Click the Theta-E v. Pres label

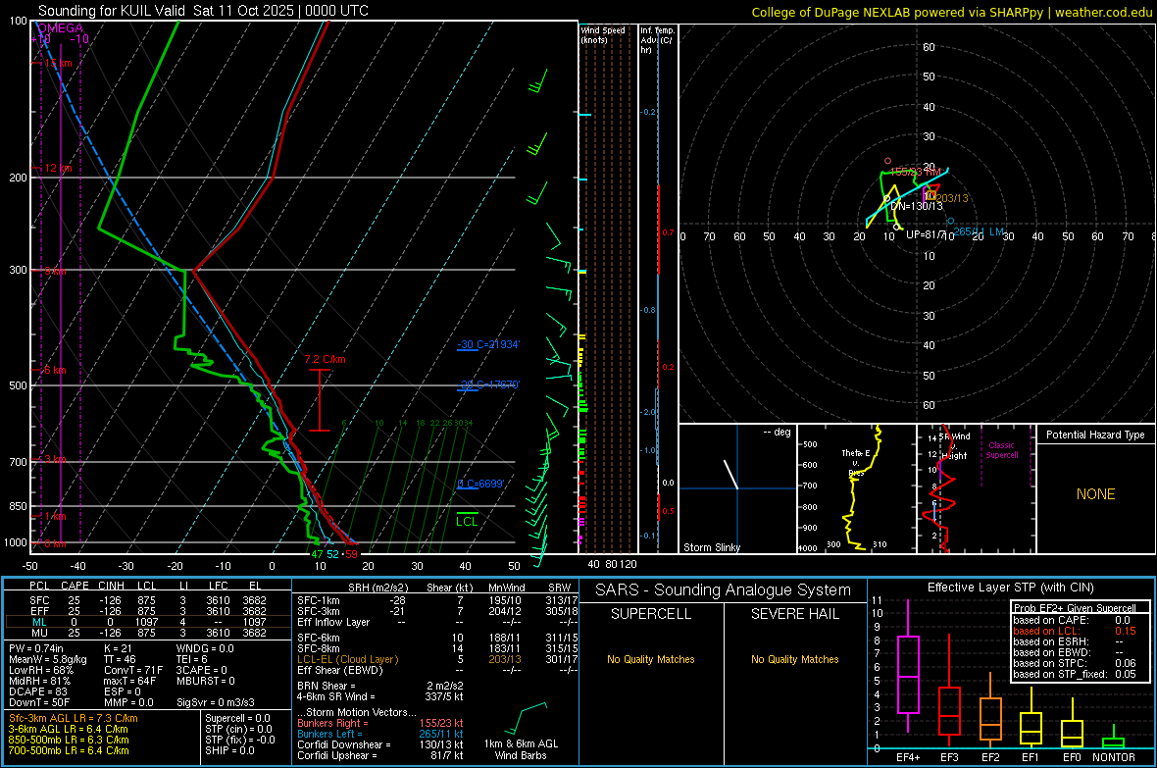(856, 462)
